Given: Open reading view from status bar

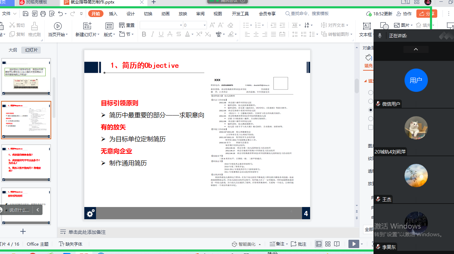Looking at the screenshot, I should 337,244.
